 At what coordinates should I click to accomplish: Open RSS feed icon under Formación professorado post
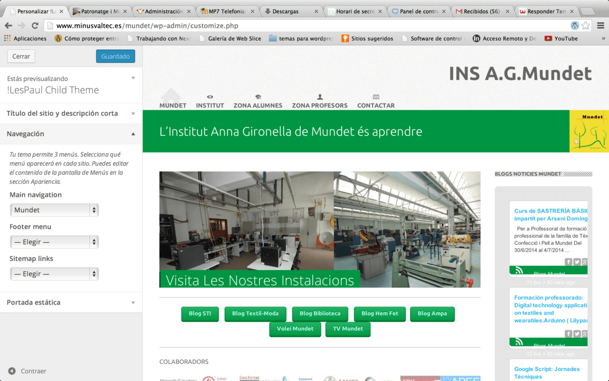point(519,342)
